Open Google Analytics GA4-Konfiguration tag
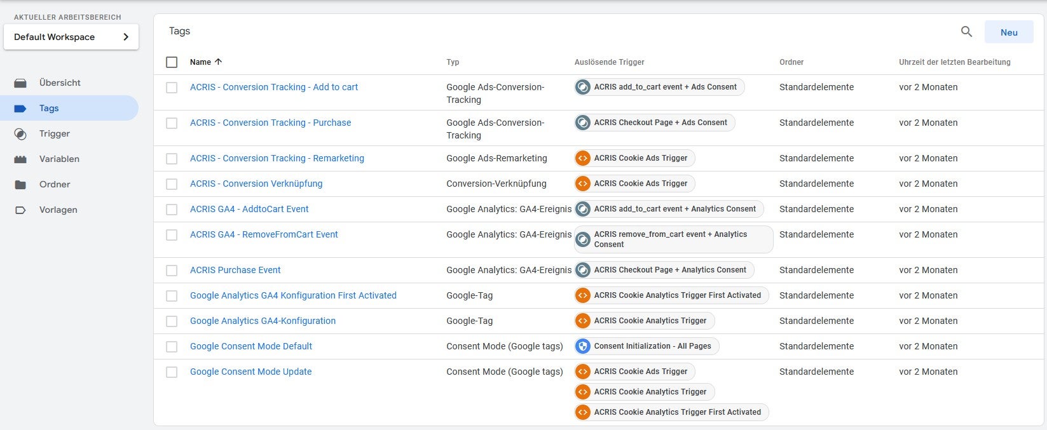The width and height of the screenshot is (1047, 430). pyautogui.click(x=263, y=321)
